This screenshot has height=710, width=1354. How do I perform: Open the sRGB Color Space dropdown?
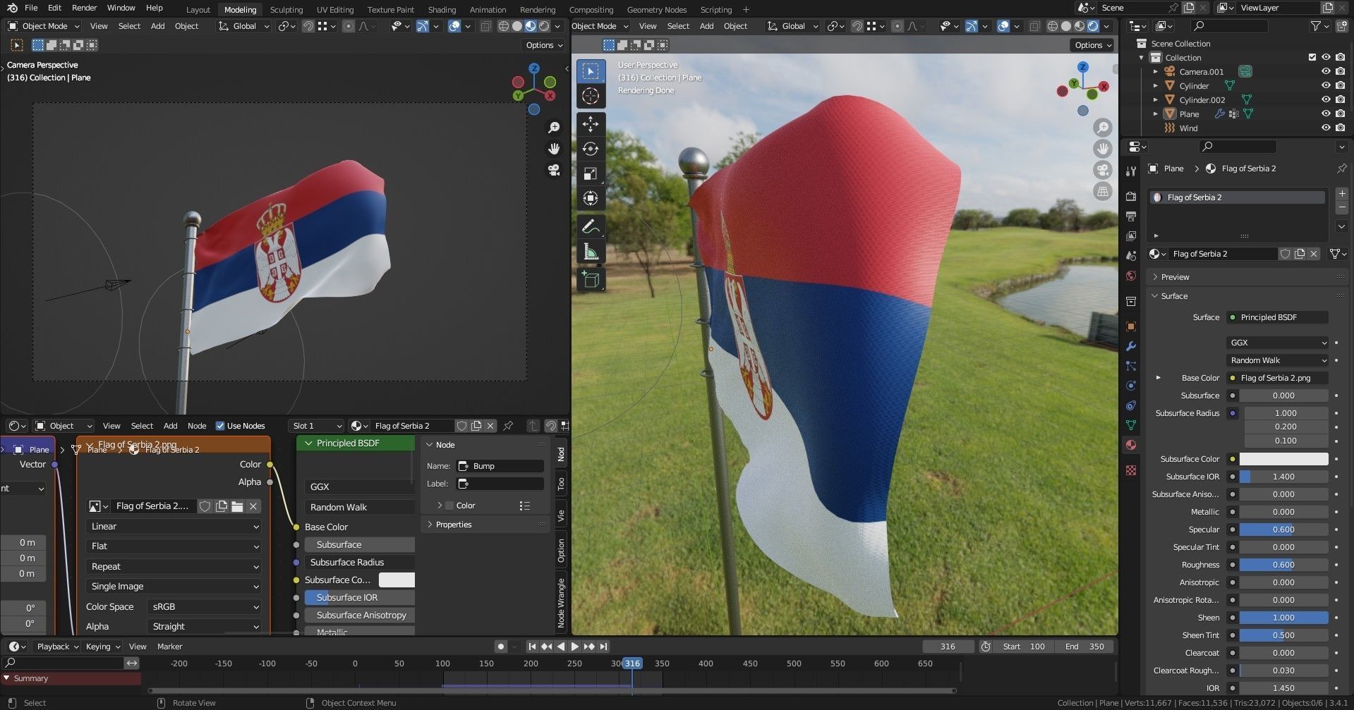pos(203,606)
